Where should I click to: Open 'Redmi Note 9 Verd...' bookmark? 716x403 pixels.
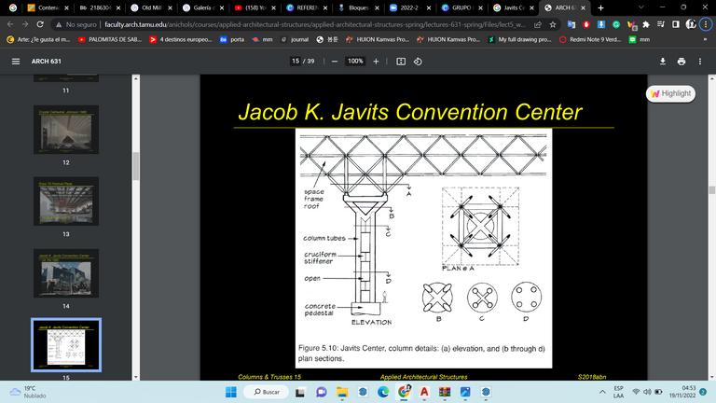click(590, 40)
